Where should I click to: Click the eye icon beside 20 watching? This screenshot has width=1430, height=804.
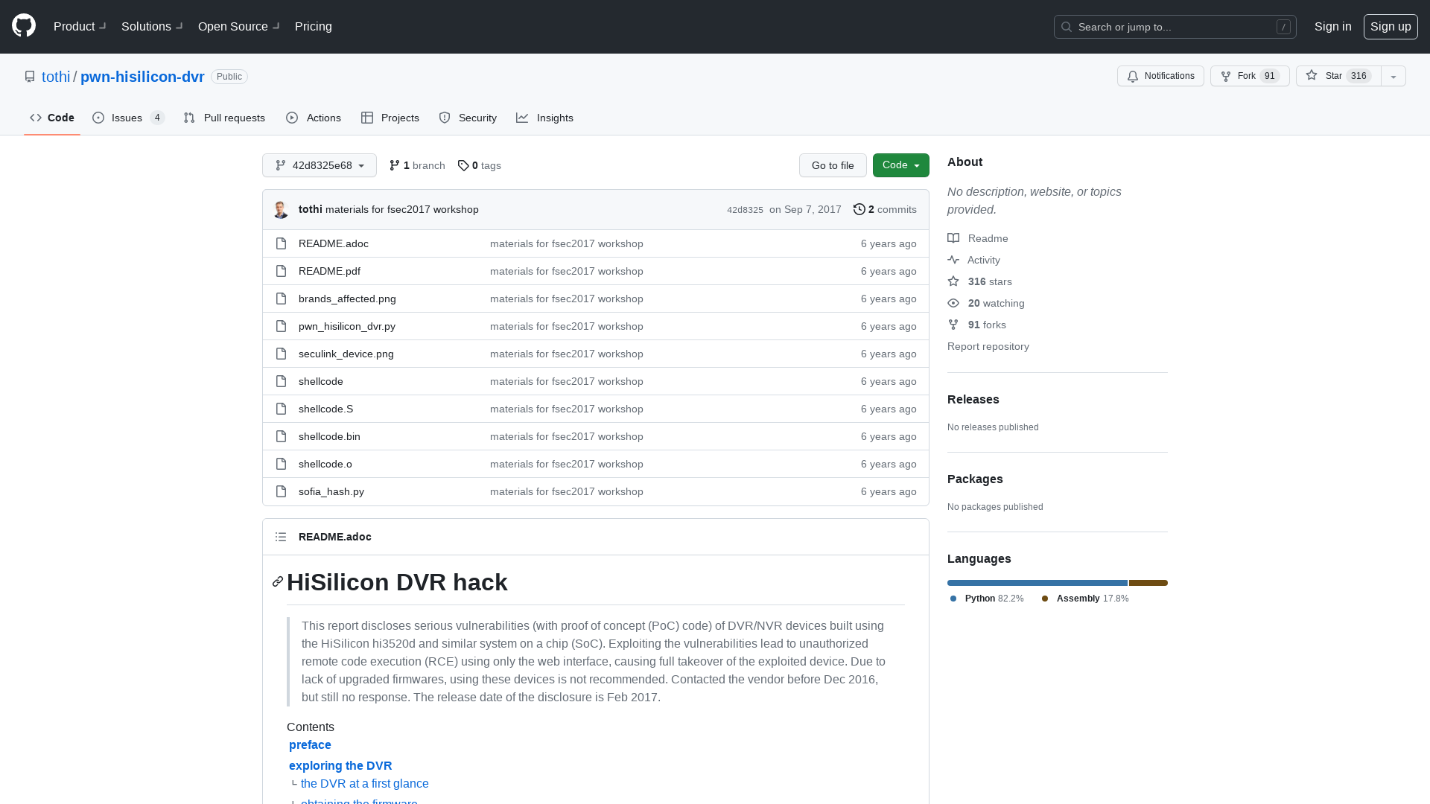point(953,303)
